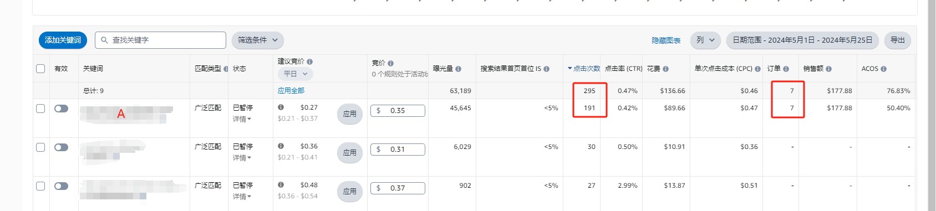936x211 pixels.
Task: Click the info icon beside 搜索结果首页首位 IS
Action: pos(547,69)
